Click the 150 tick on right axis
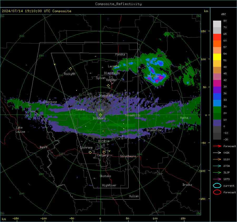Image resolution: width=237 pixels, height=222 pixels. click(203, 31)
